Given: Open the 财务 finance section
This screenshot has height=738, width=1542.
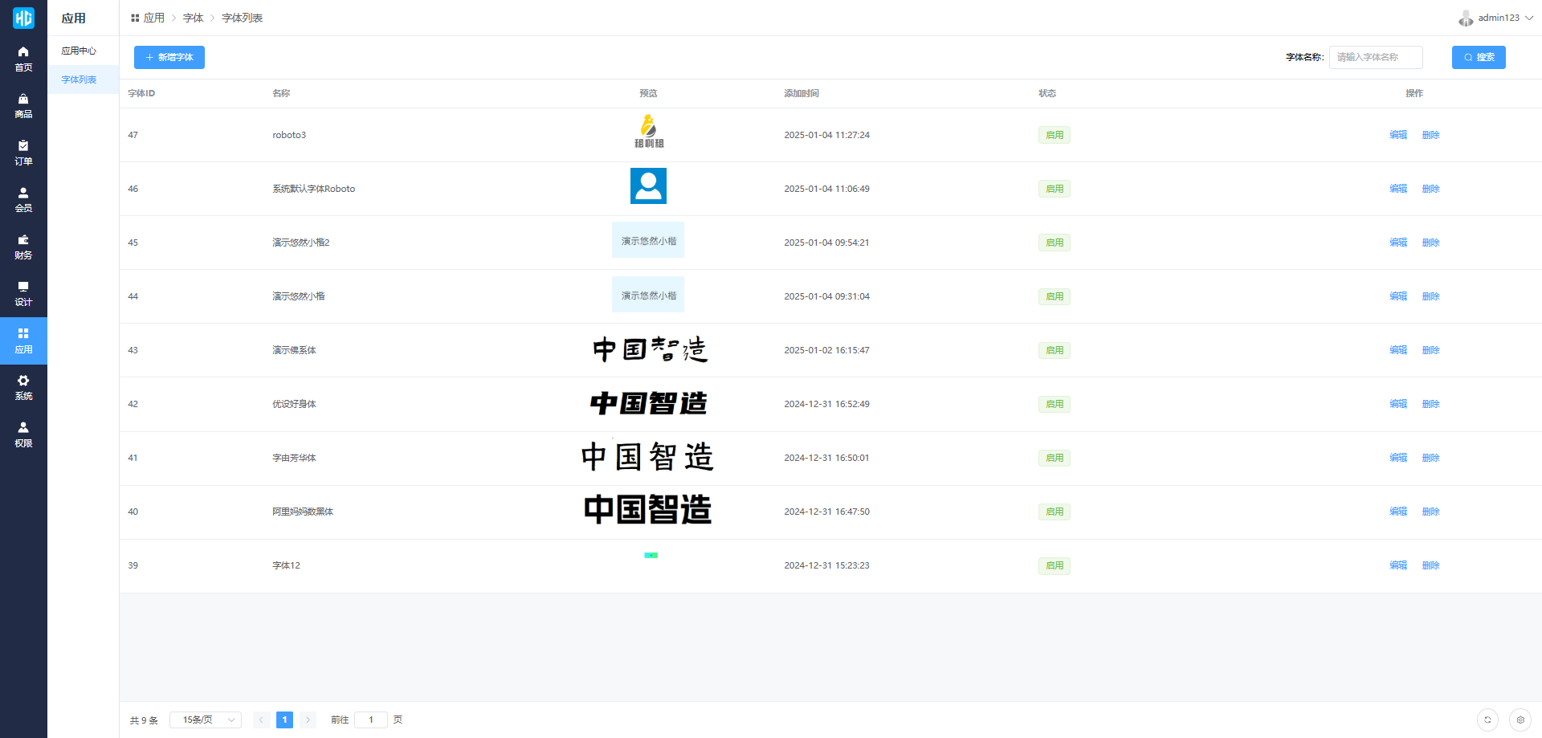Looking at the screenshot, I should click(23, 247).
